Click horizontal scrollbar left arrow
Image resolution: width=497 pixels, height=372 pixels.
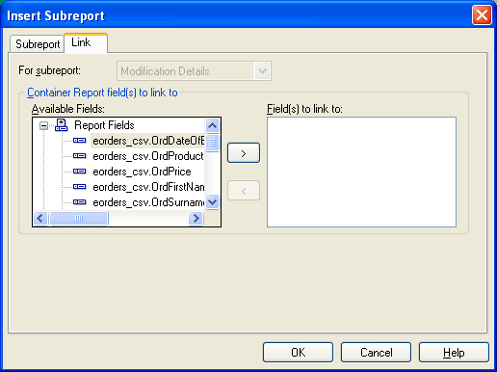pos(40,219)
